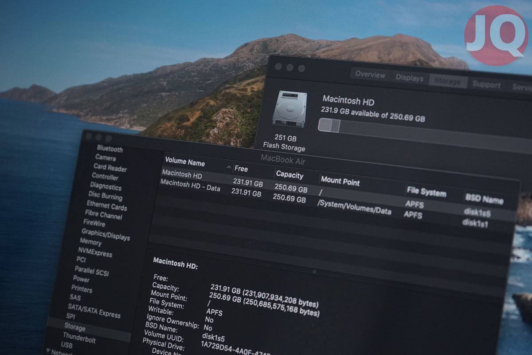
Task: Open the SPI sidebar entry
Action: pos(70,316)
